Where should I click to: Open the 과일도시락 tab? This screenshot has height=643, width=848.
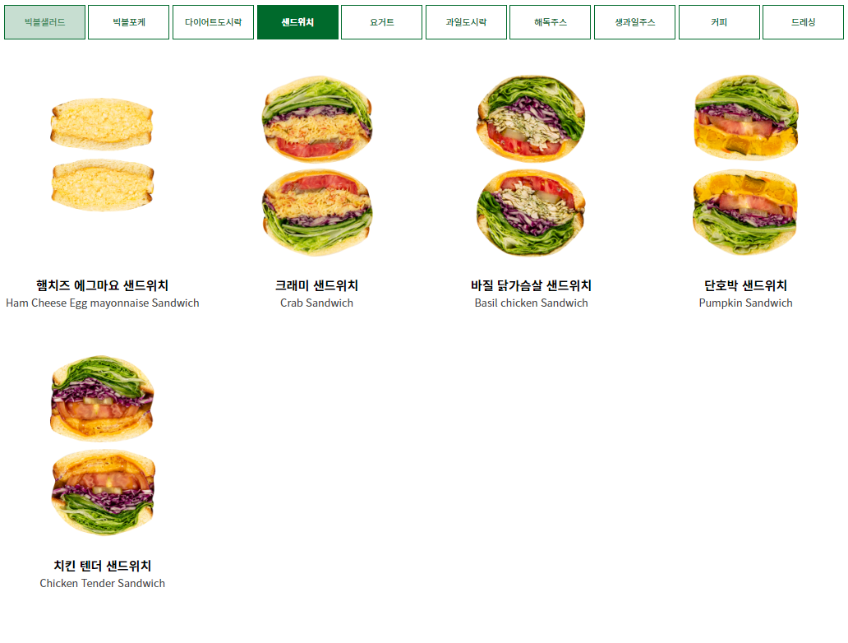point(466,22)
